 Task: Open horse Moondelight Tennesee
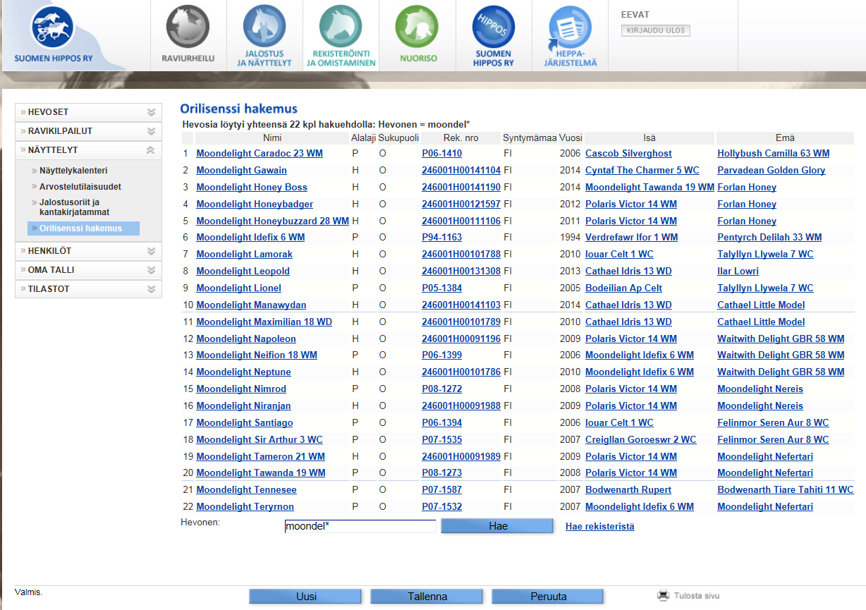246,489
